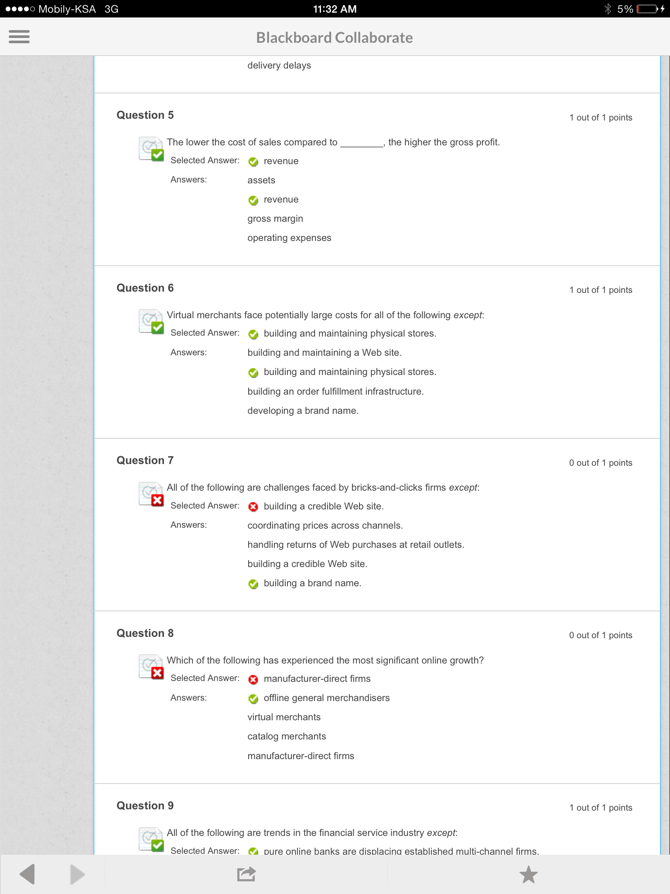Tap the Blackboard Collaborate title

[x=334, y=38]
